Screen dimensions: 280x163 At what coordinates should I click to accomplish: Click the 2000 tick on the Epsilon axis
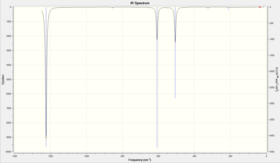pyautogui.click(x=8, y=36)
